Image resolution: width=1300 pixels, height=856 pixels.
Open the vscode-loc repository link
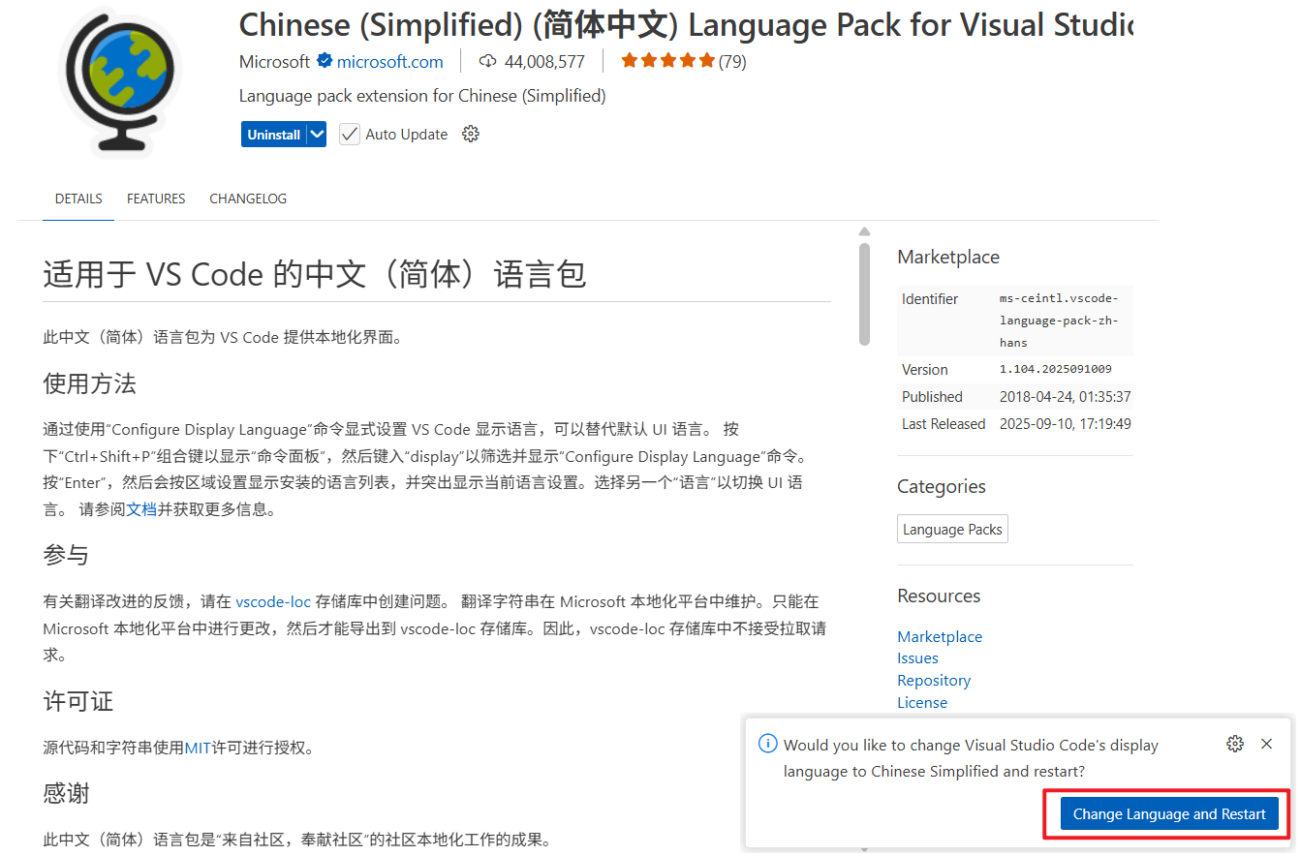click(273, 601)
